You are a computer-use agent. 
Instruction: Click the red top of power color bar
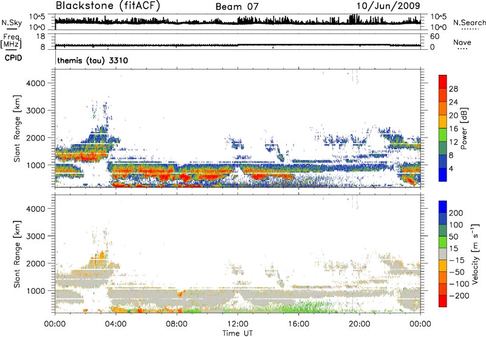click(443, 82)
